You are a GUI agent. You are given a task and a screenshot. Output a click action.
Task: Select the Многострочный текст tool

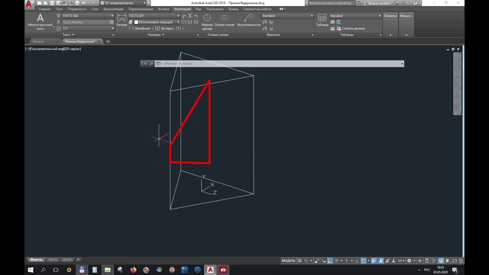coord(40,22)
